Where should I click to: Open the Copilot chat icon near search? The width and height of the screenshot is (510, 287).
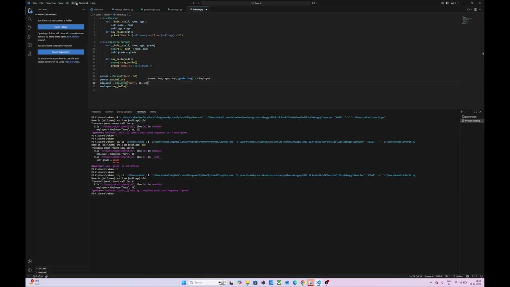click(x=314, y=3)
